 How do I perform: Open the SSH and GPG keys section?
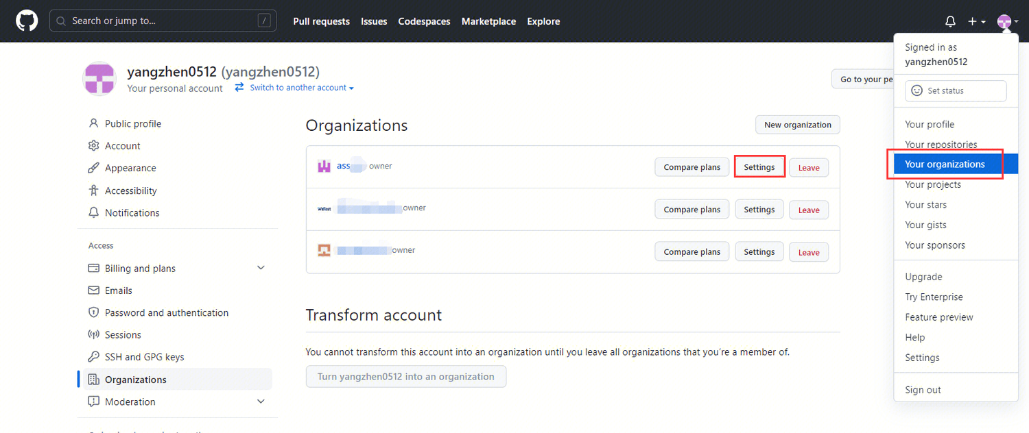[x=144, y=357]
